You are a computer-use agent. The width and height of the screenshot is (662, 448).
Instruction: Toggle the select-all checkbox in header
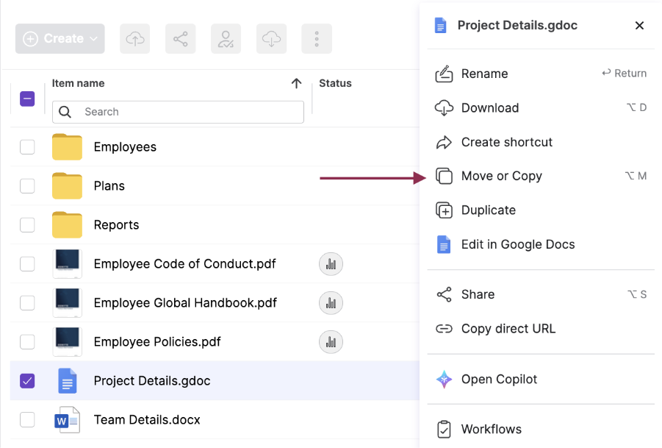click(x=27, y=99)
